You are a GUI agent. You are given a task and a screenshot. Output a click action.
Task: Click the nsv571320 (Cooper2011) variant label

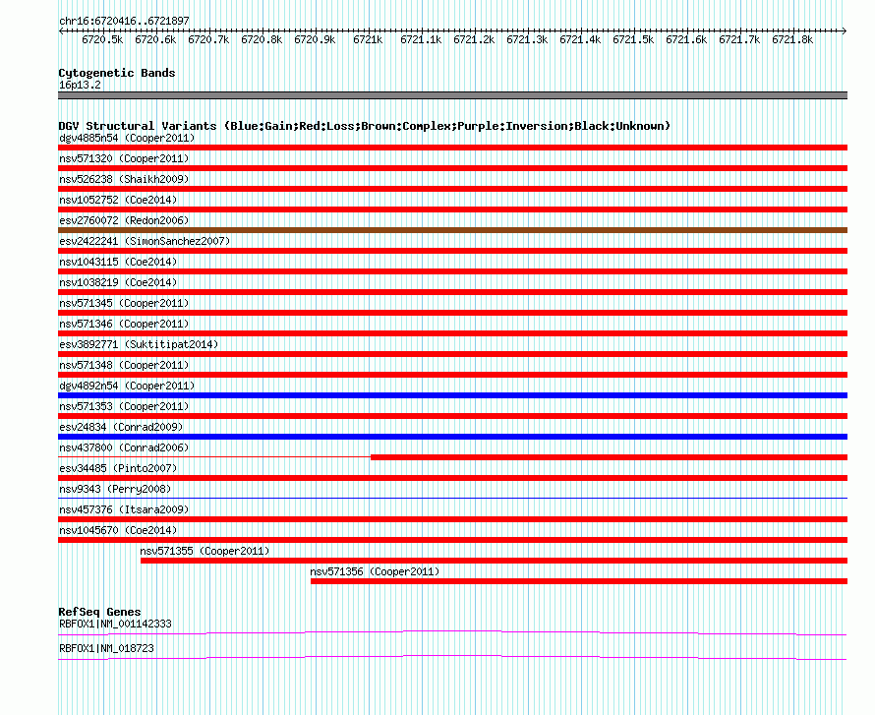[x=124, y=158]
